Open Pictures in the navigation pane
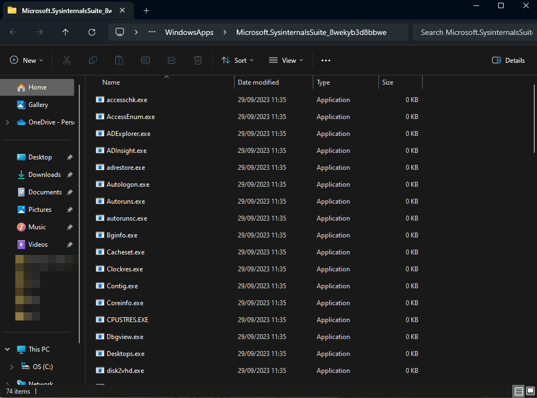The image size is (537, 398). click(40, 210)
